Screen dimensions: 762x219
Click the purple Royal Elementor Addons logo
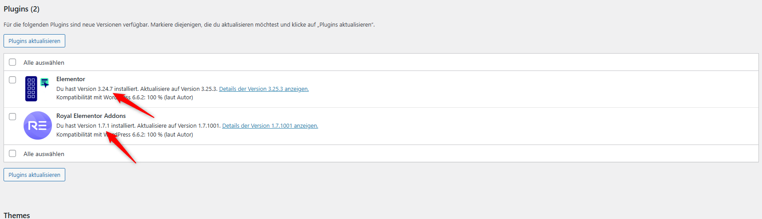[38, 125]
